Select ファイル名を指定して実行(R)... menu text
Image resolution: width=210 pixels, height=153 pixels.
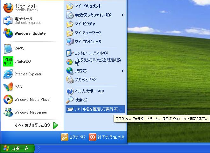point(97,109)
